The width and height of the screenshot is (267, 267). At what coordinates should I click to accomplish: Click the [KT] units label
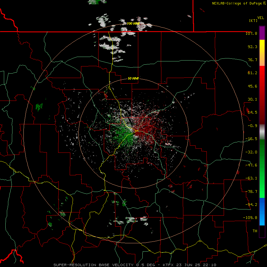[253, 20]
